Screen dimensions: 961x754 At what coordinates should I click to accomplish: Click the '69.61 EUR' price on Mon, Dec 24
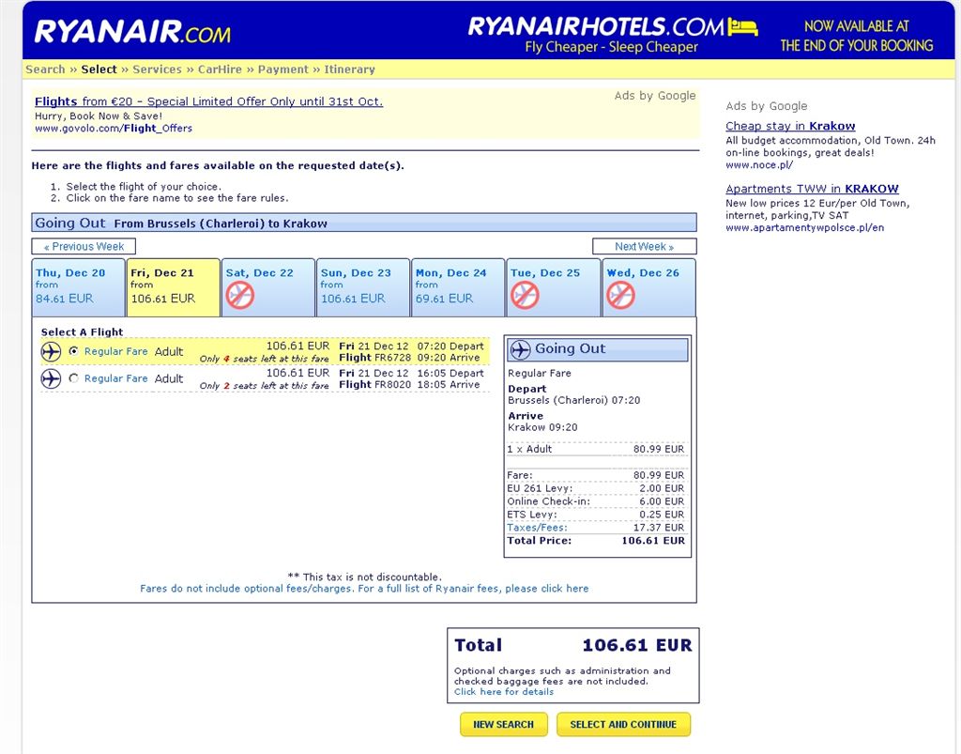(x=444, y=299)
